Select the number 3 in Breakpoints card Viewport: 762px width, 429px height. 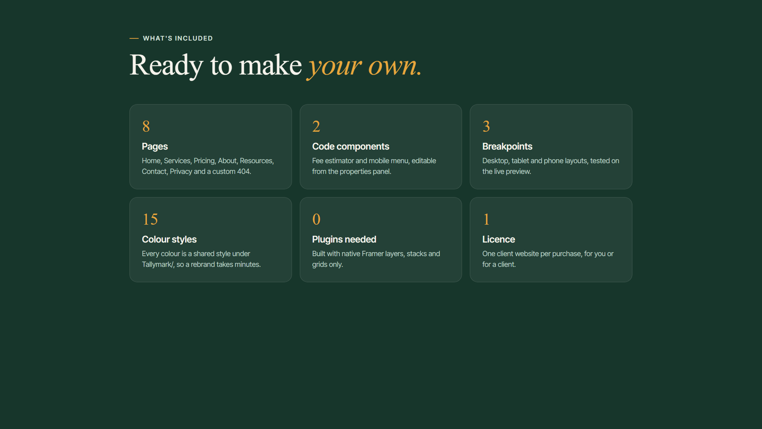pyautogui.click(x=486, y=126)
